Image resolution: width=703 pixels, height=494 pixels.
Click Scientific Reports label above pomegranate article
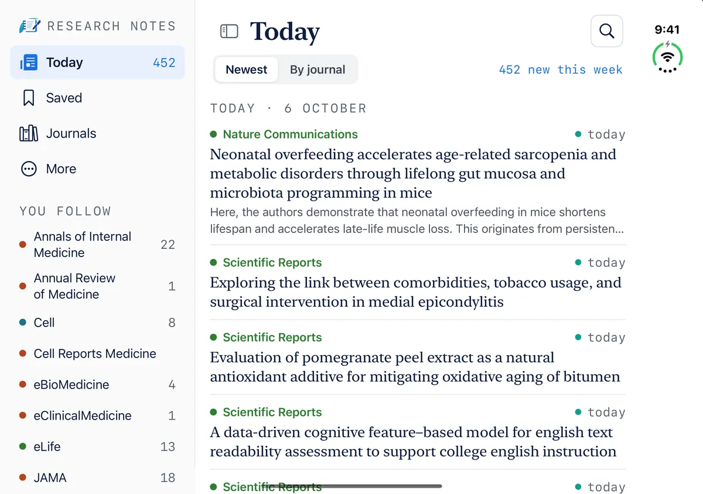(x=272, y=338)
